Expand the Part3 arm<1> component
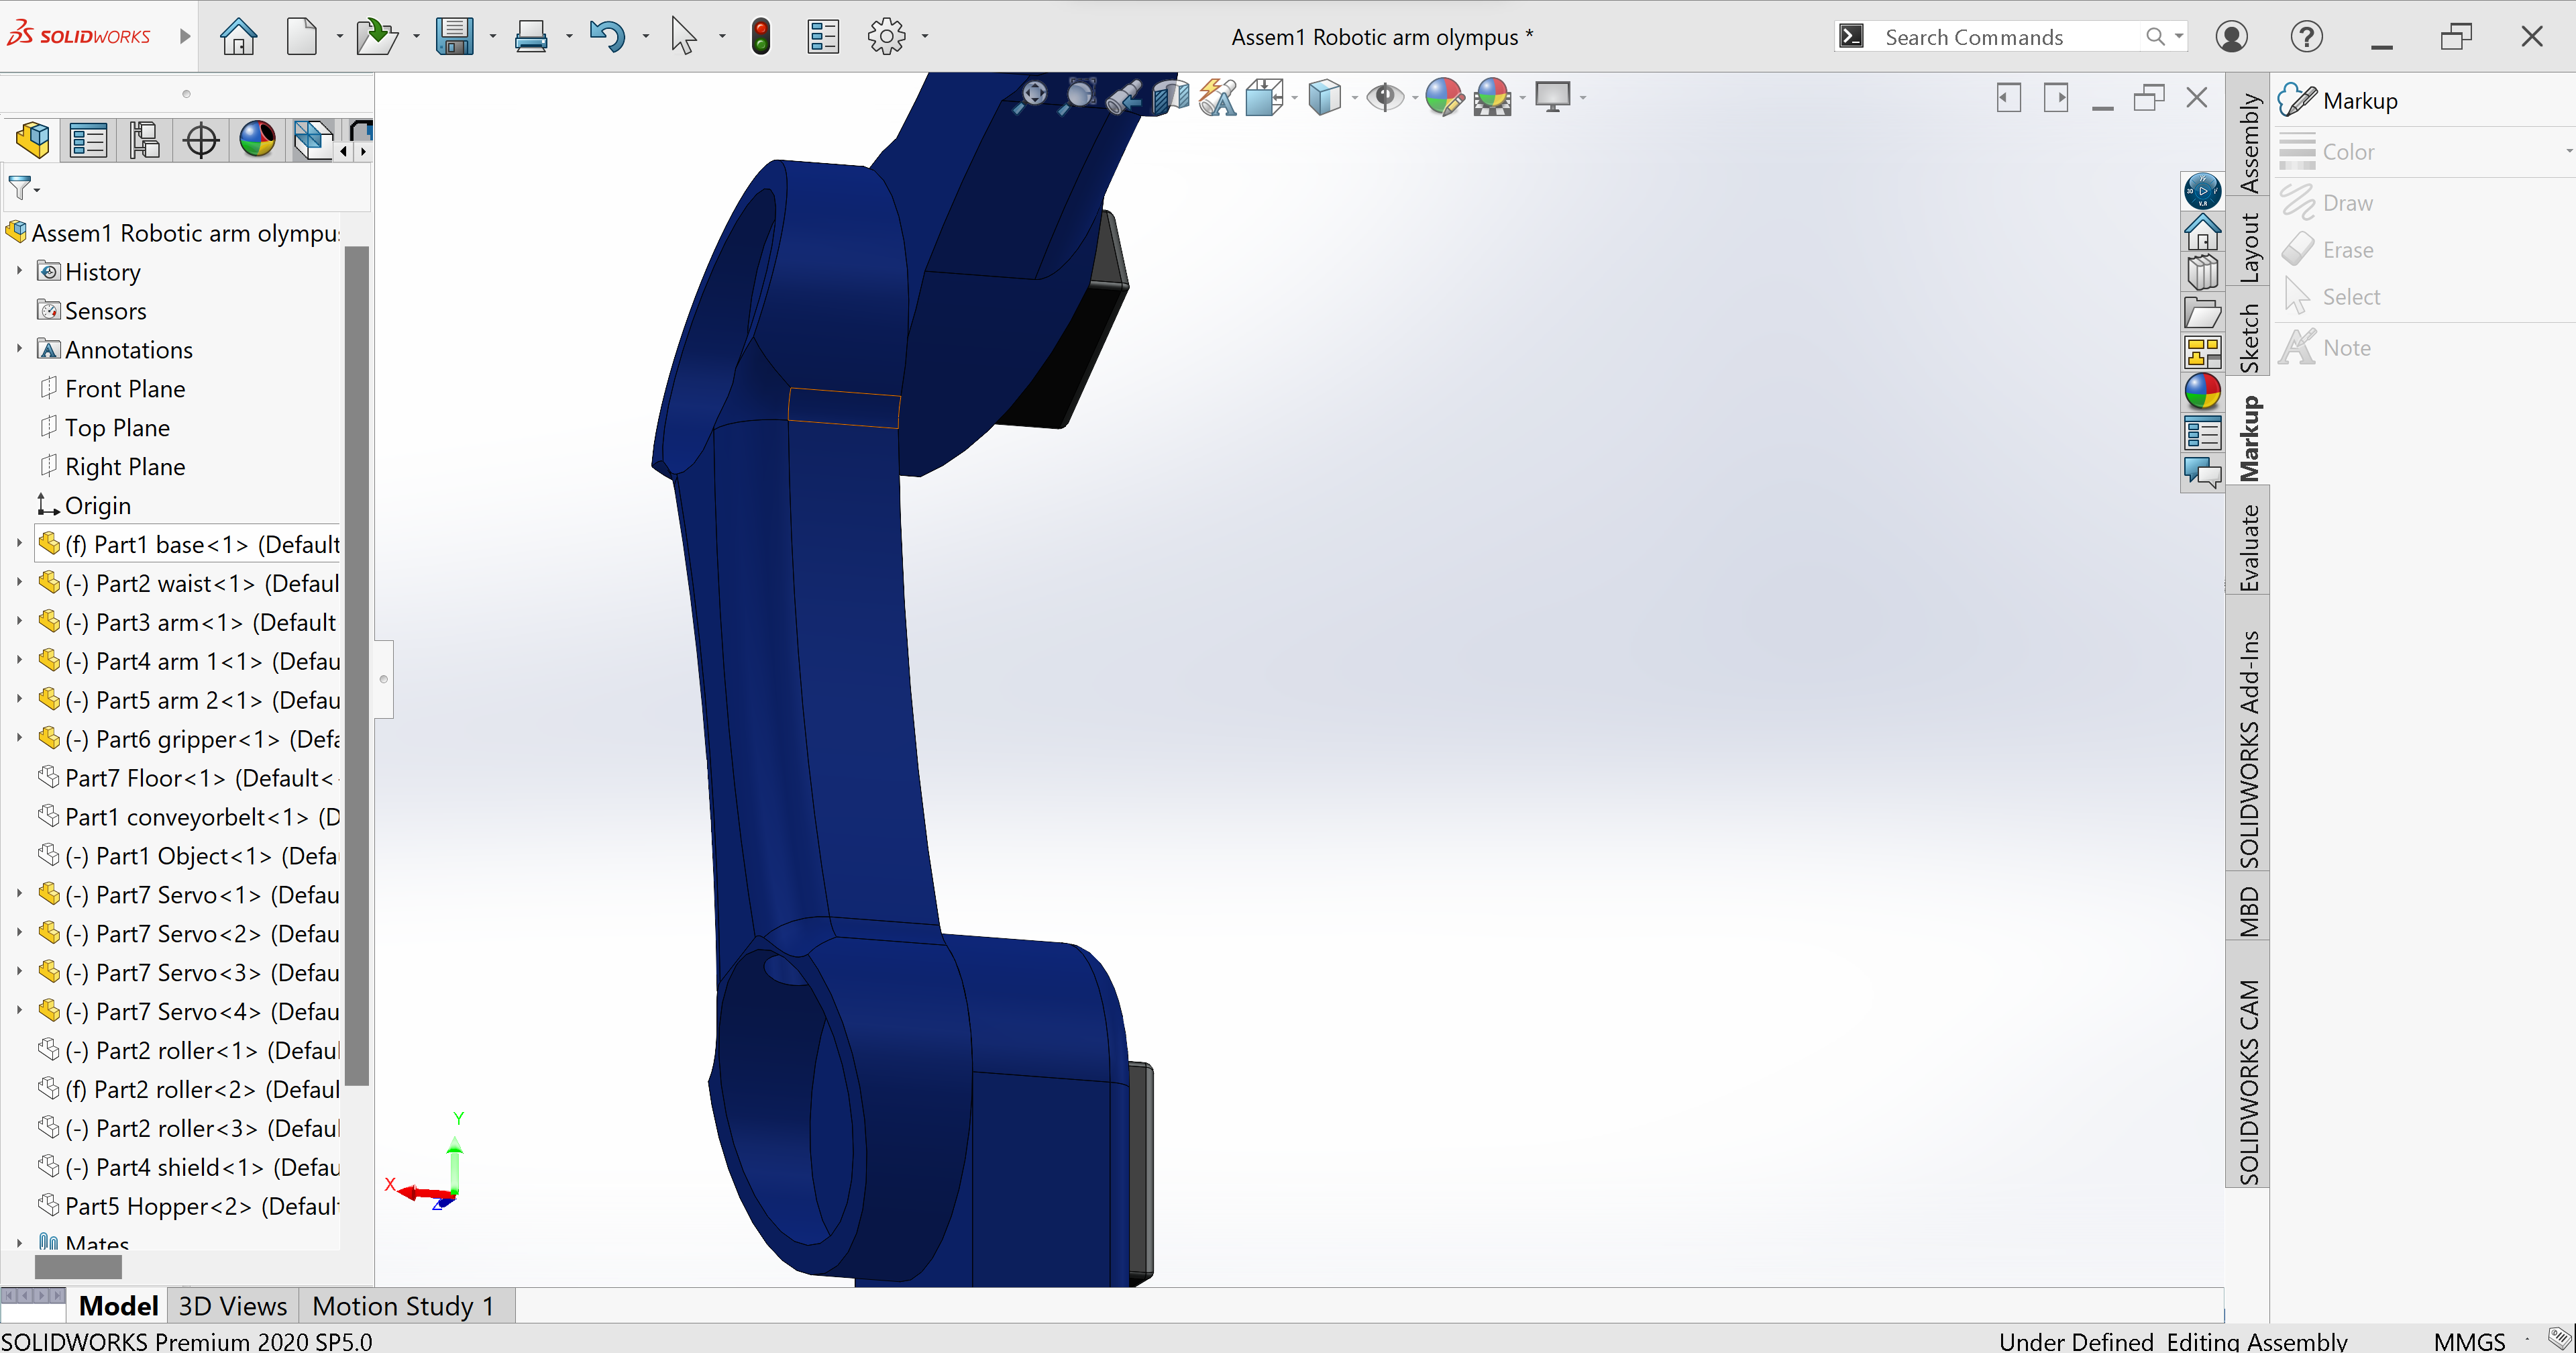 [x=19, y=621]
